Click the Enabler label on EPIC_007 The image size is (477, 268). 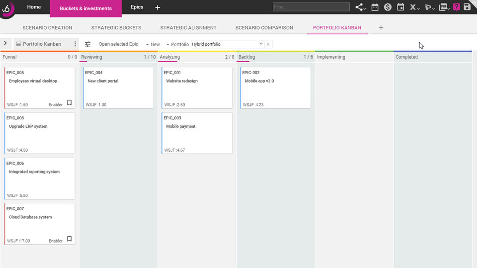pos(55,241)
